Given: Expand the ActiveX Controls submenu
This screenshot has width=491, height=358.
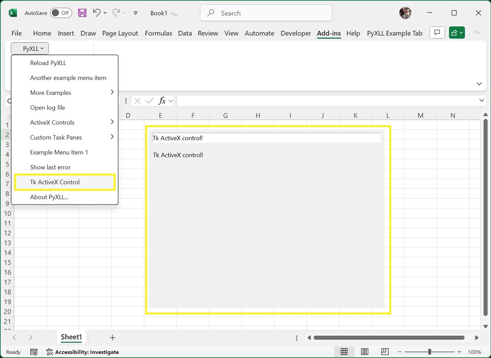Looking at the screenshot, I should click(x=65, y=122).
